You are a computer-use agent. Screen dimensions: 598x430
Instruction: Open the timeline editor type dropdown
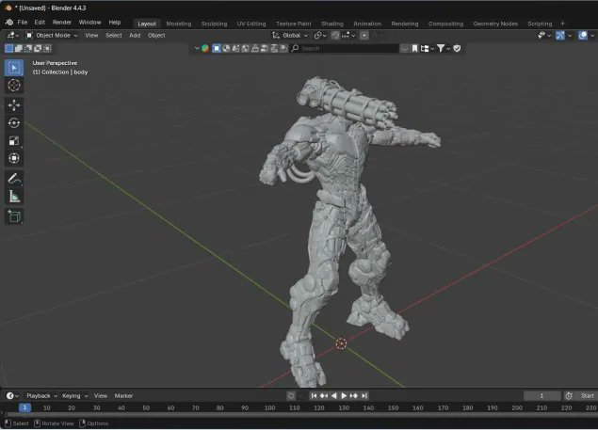pyautogui.click(x=12, y=396)
